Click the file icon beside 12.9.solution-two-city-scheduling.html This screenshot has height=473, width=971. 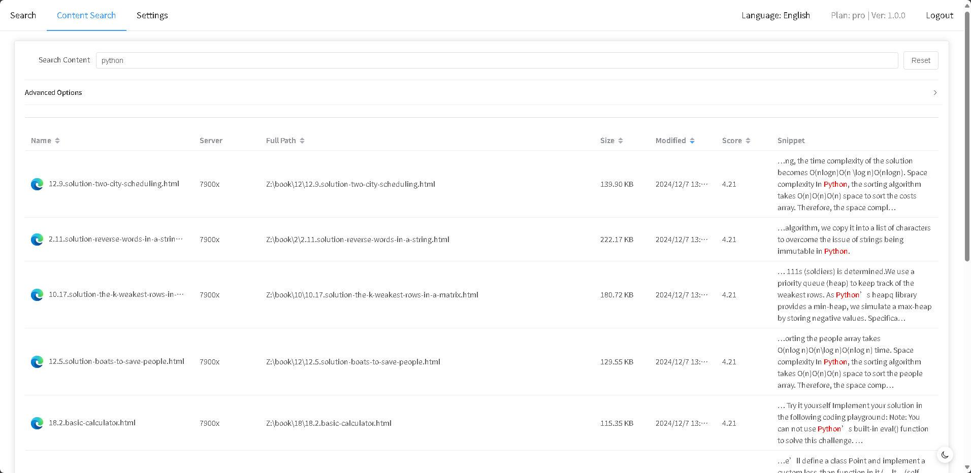[37, 184]
